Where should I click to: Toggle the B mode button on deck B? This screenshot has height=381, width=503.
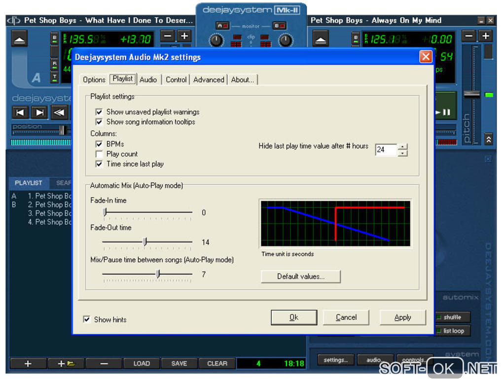point(356,38)
